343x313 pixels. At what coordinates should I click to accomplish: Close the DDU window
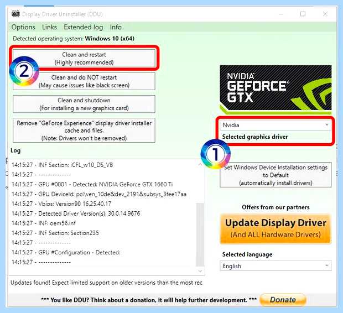coord(325,14)
